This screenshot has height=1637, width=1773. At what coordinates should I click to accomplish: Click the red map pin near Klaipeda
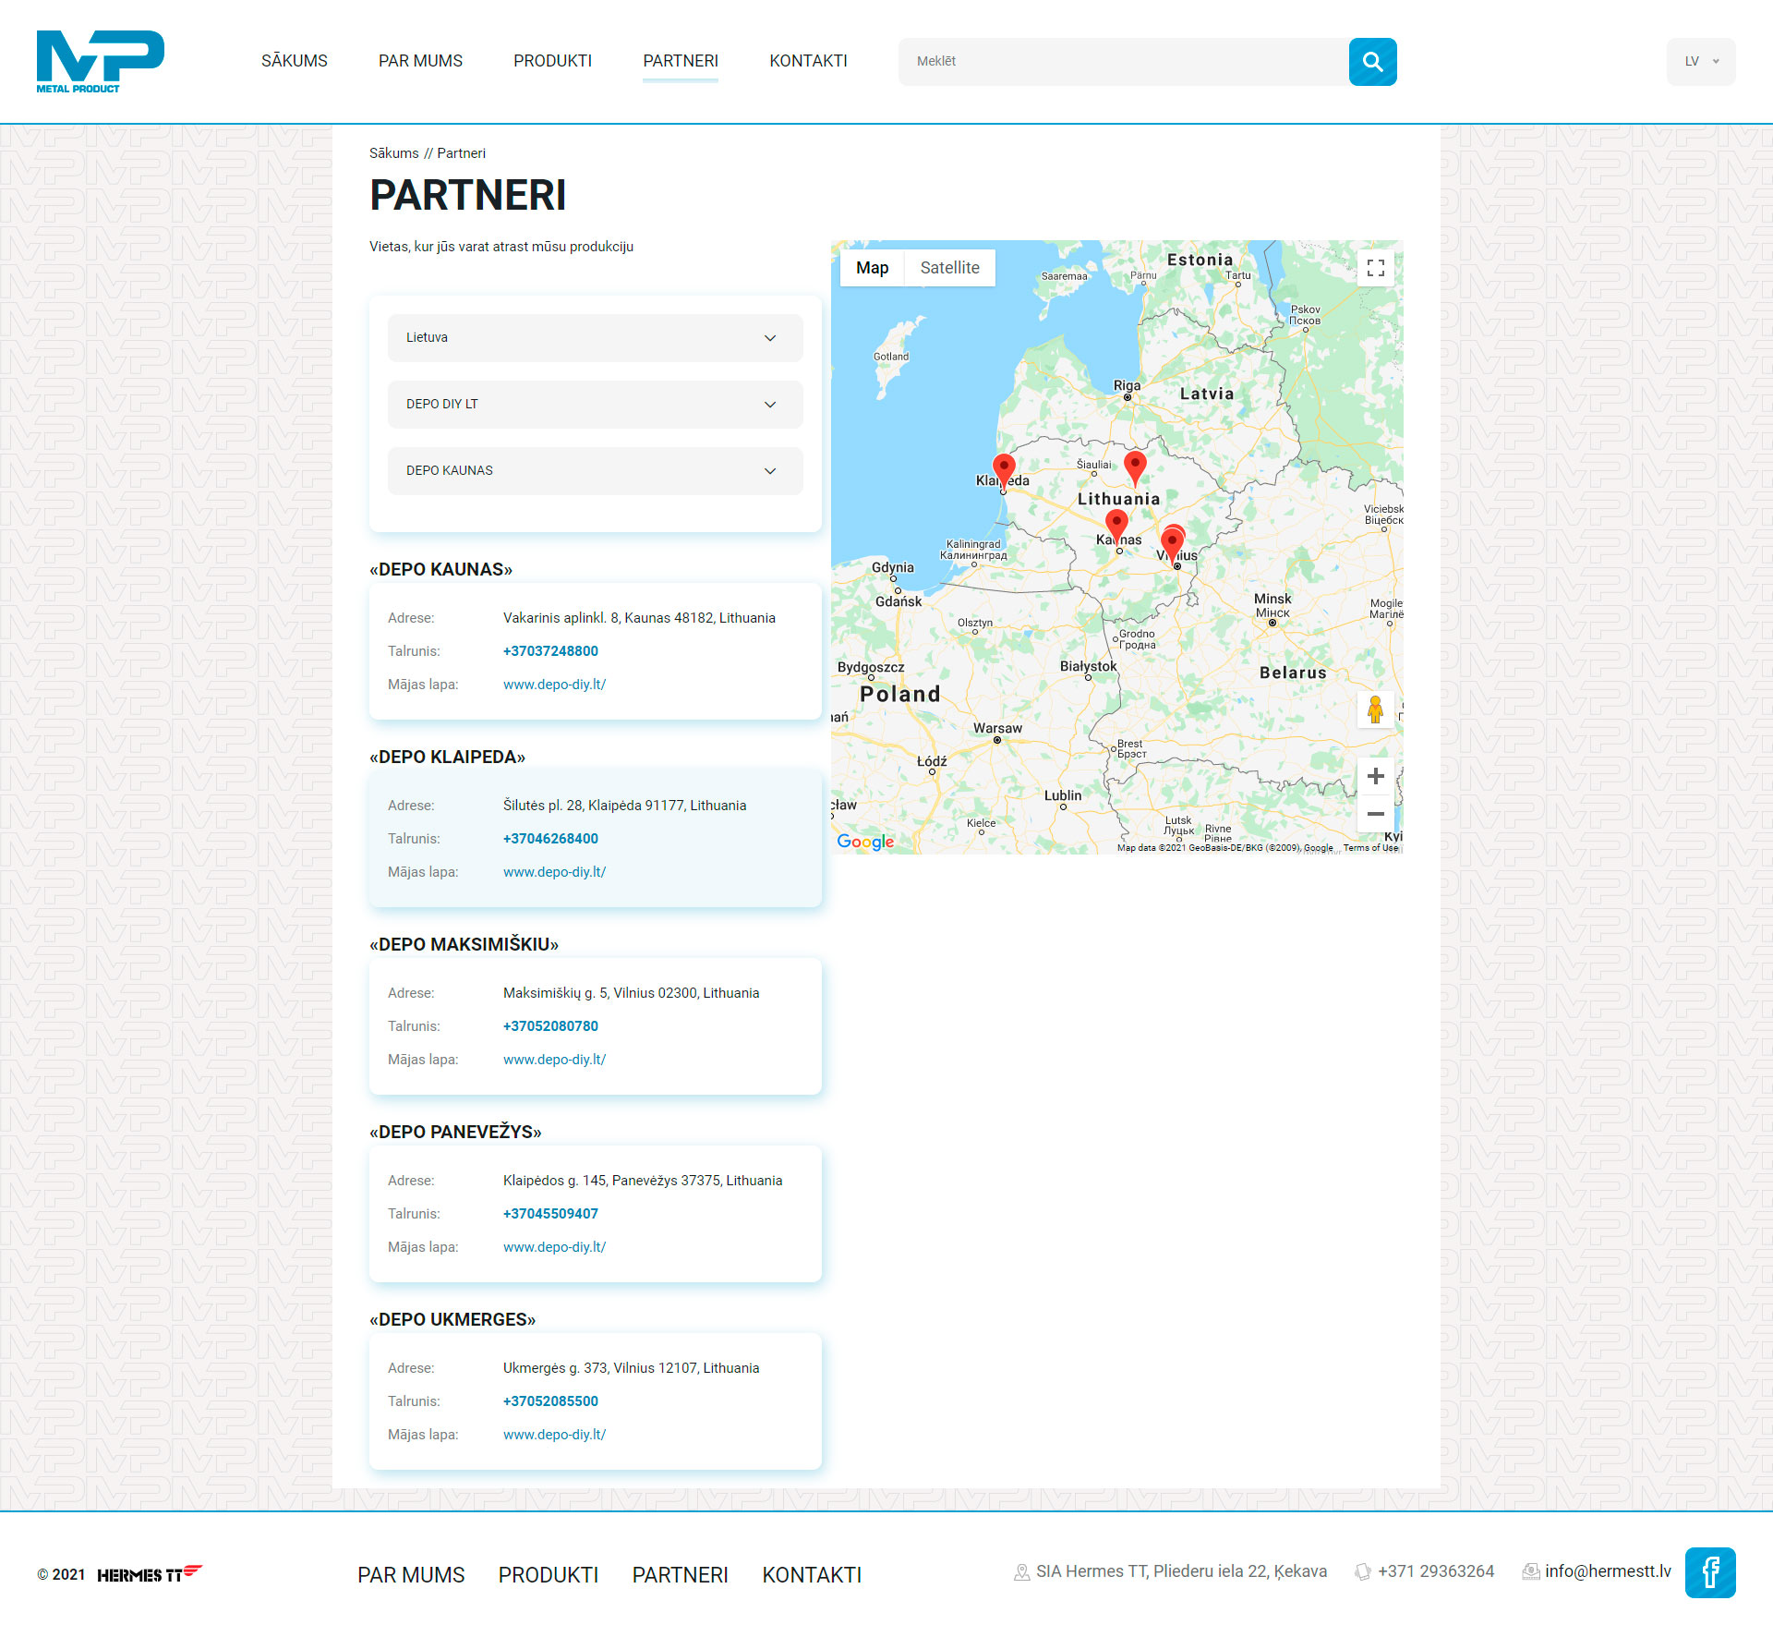[x=1004, y=467]
